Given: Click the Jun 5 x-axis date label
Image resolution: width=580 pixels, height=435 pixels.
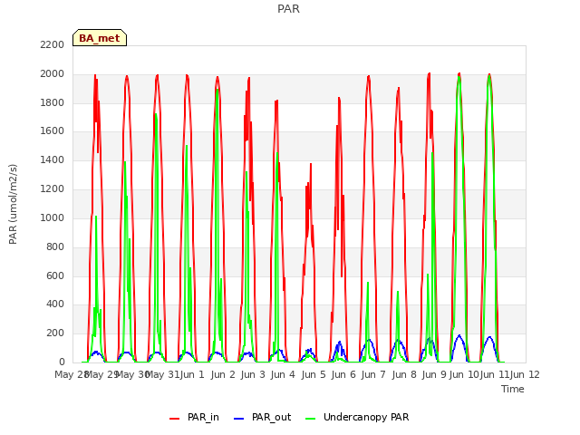Looking at the screenshot, I should click(x=314, y=374).
